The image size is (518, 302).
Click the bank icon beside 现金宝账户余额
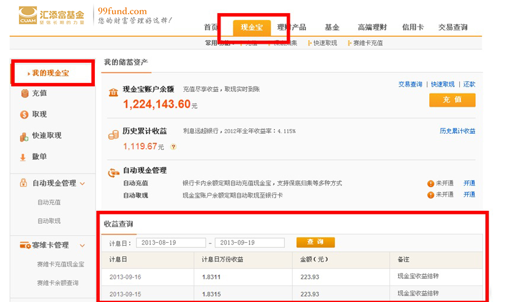pyautogui.click(x=113, y=92)
